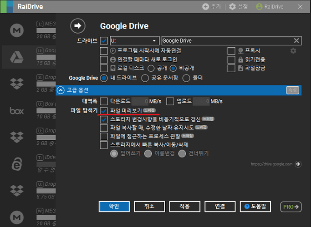Image resolution: width=311 pixels, height=227 pixels.
Task: Open the 추가 (add) storage option
Action: point(211,6)
